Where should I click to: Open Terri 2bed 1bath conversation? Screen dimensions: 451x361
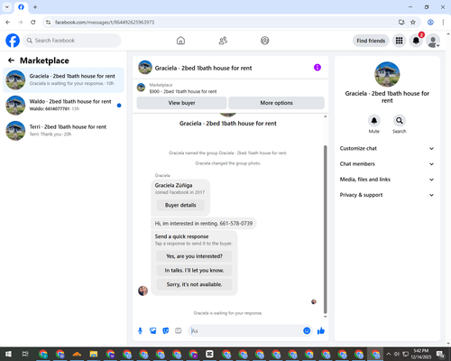[x=63, y=131]
